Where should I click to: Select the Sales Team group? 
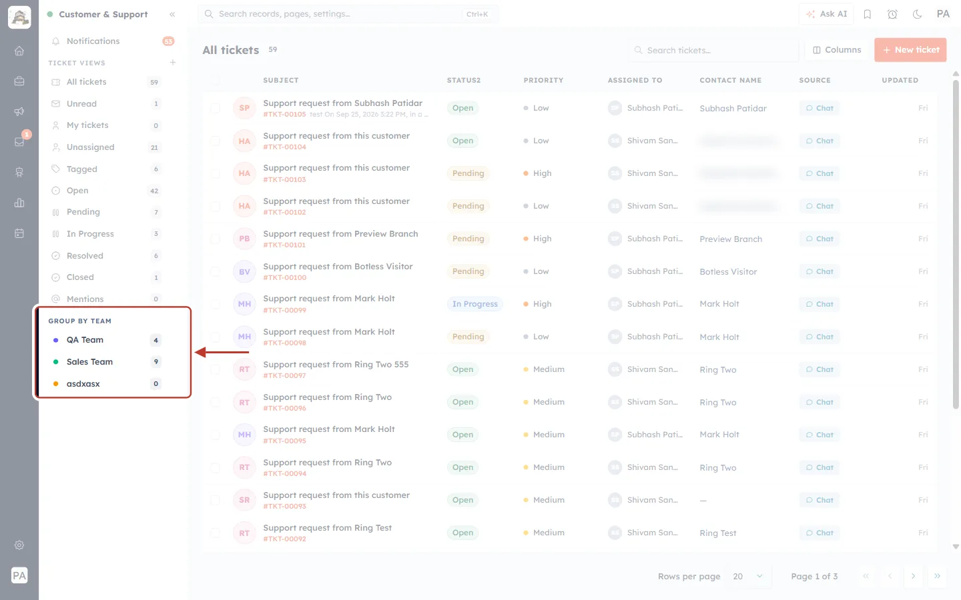(105, 362)
